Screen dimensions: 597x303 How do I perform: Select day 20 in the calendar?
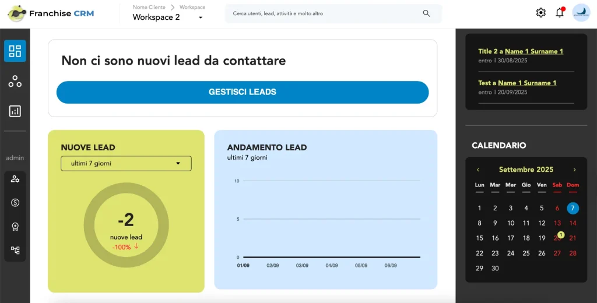[557, 238]
